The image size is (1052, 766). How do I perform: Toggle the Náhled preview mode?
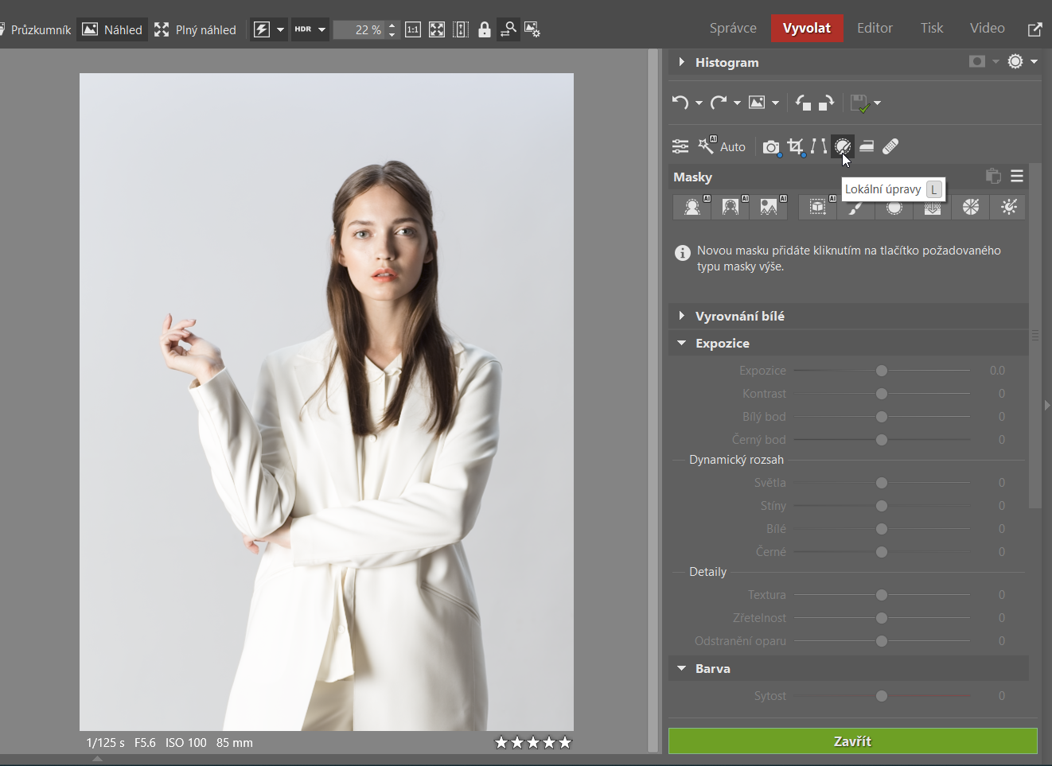pos(112,30)
